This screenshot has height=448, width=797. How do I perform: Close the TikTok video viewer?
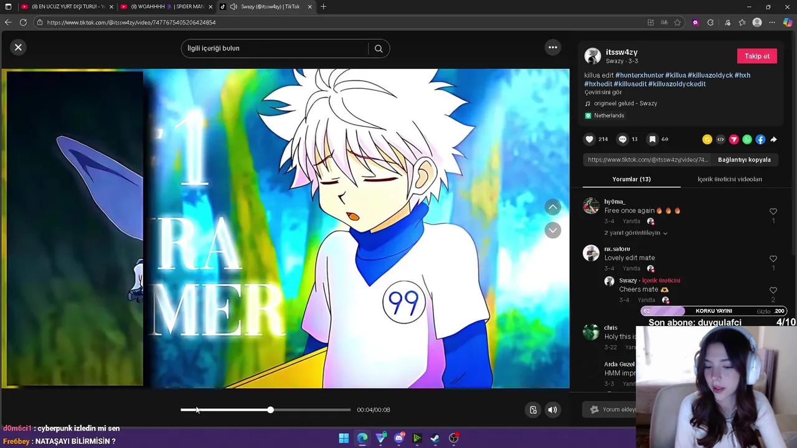click(18, 47)
